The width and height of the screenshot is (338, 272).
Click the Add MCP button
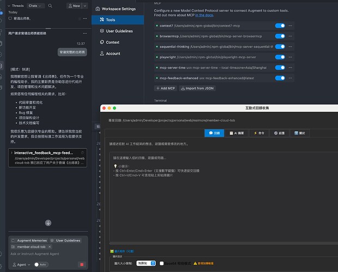point(166,88)
